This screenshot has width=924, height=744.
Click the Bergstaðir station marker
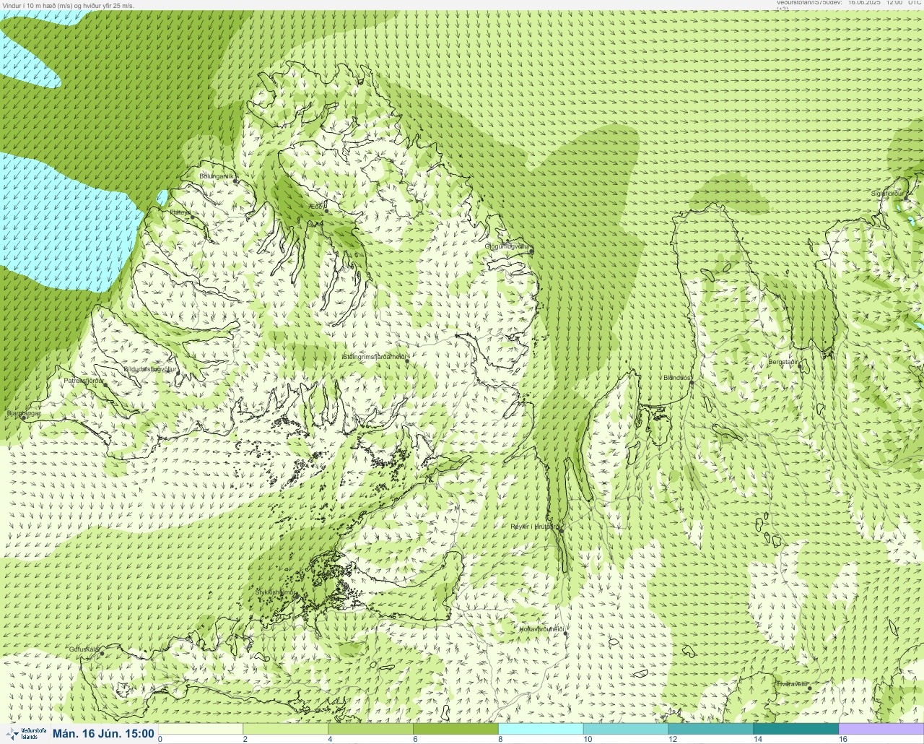point(800,365)
